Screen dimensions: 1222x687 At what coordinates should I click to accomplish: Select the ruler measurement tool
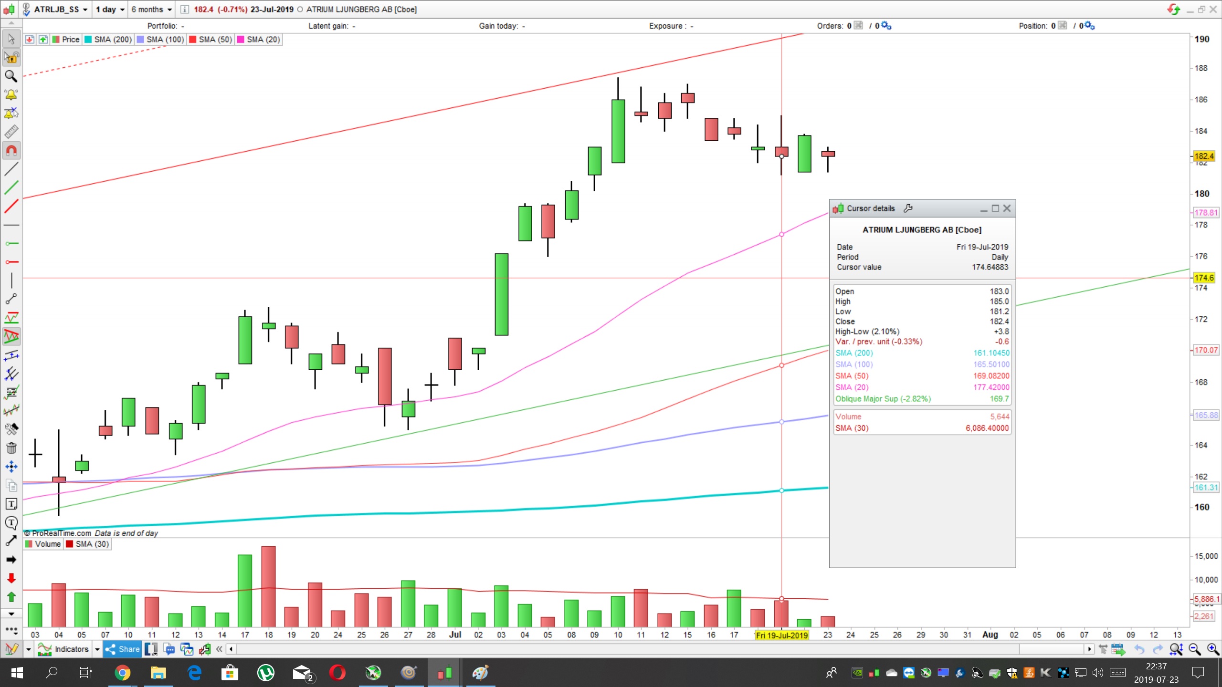point(11,132)
